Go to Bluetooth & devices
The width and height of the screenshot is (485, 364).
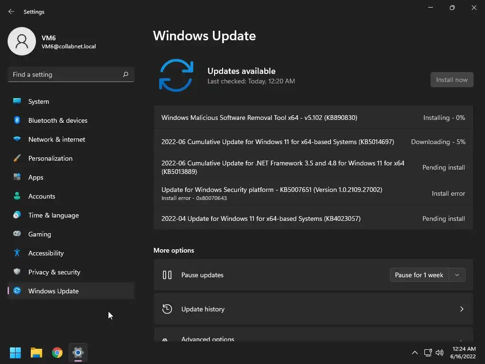pyautogui.click(x=71, y=120)
